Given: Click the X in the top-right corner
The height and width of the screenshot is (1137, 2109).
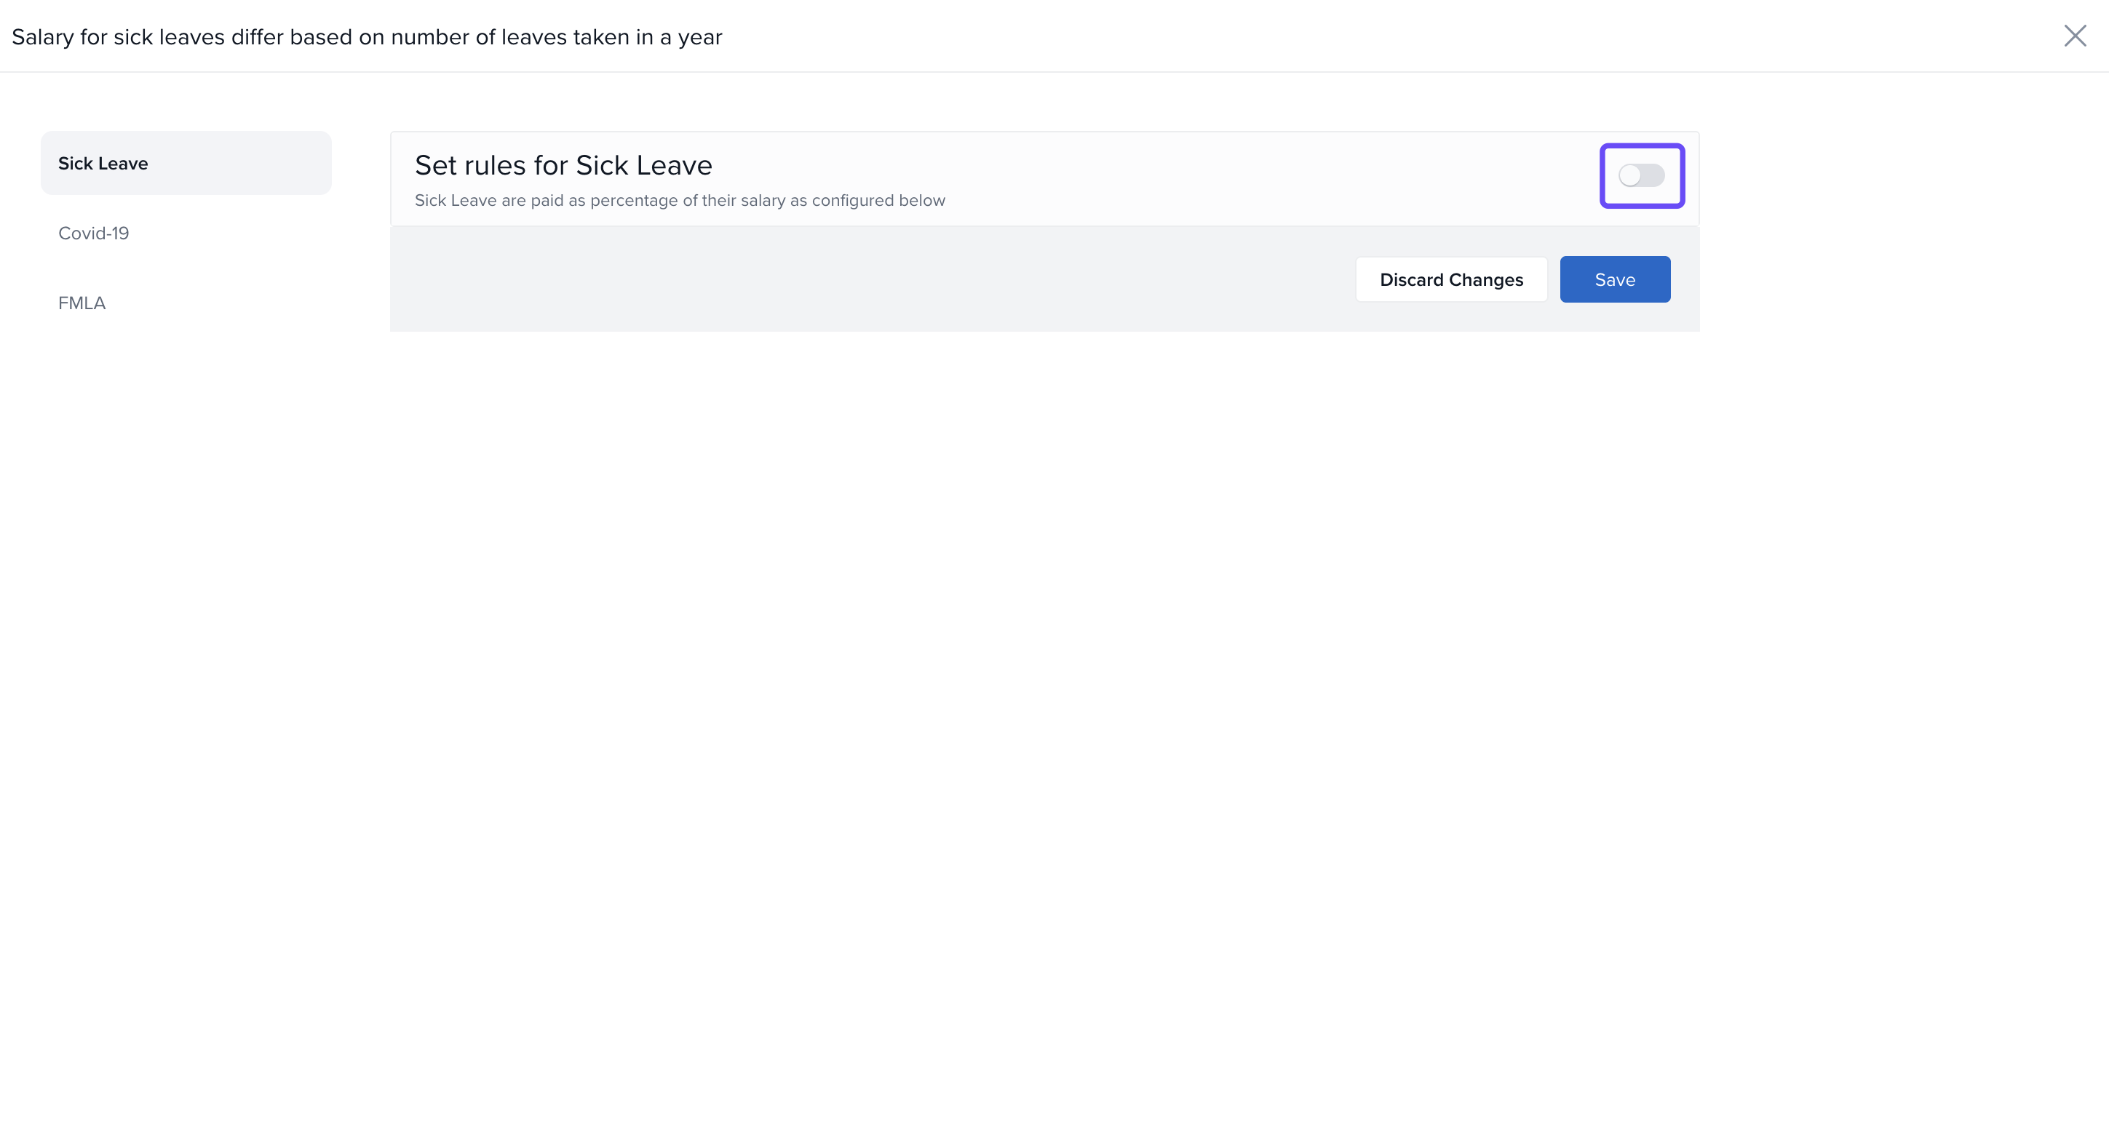Looking at the screenshot, I should (2075, 36).
